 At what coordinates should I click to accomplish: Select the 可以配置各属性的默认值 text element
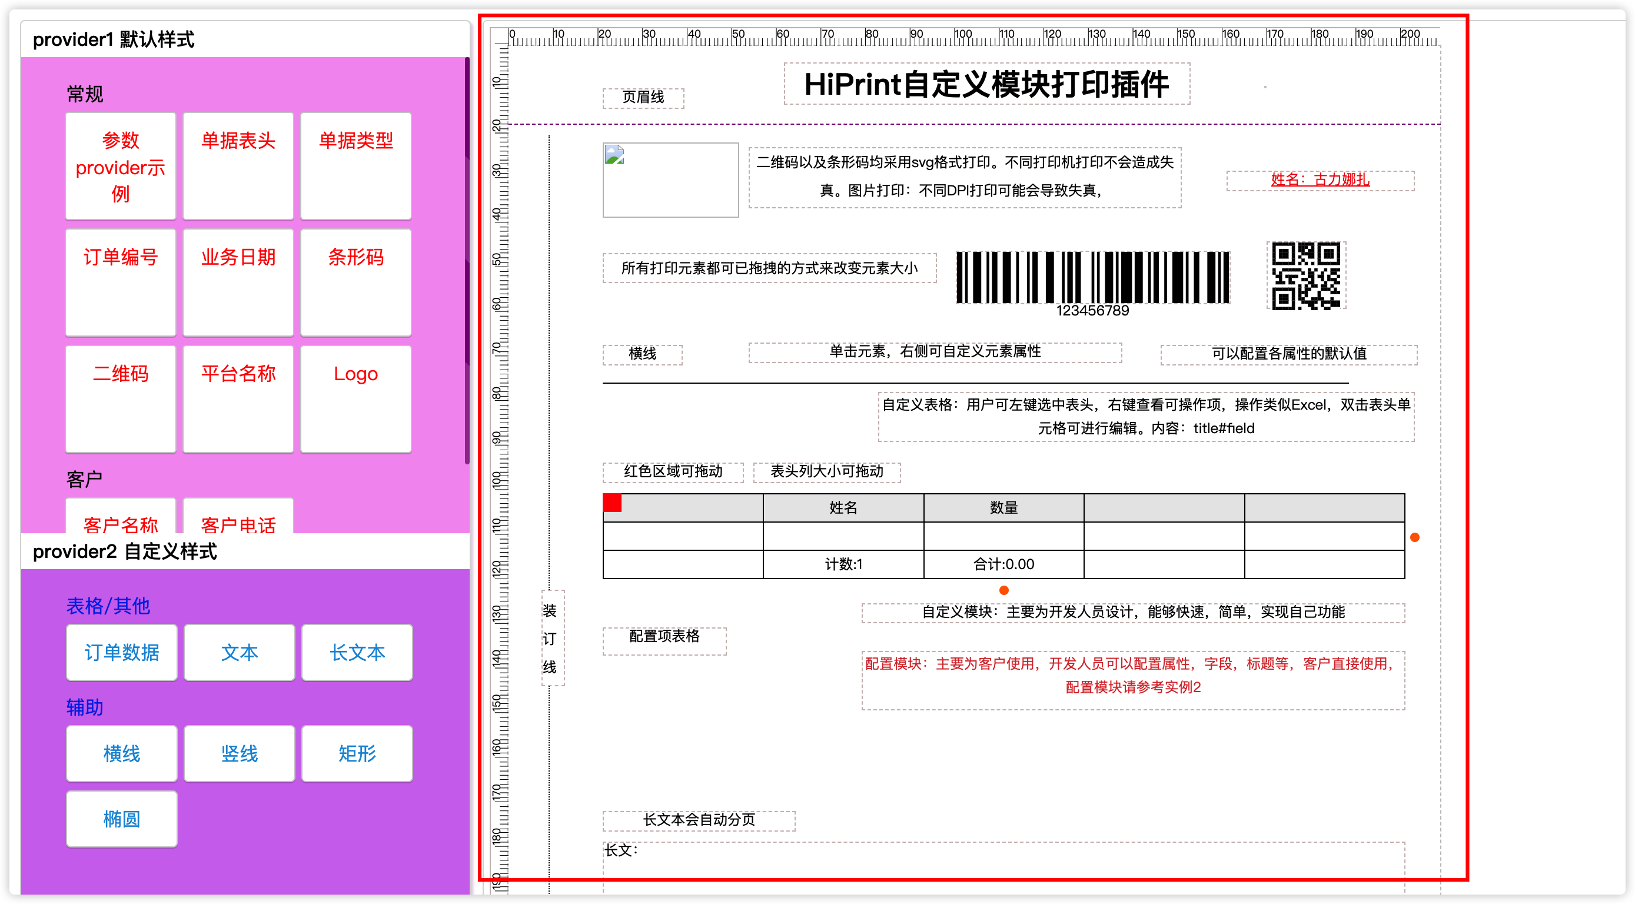[x=1288, y=354]
